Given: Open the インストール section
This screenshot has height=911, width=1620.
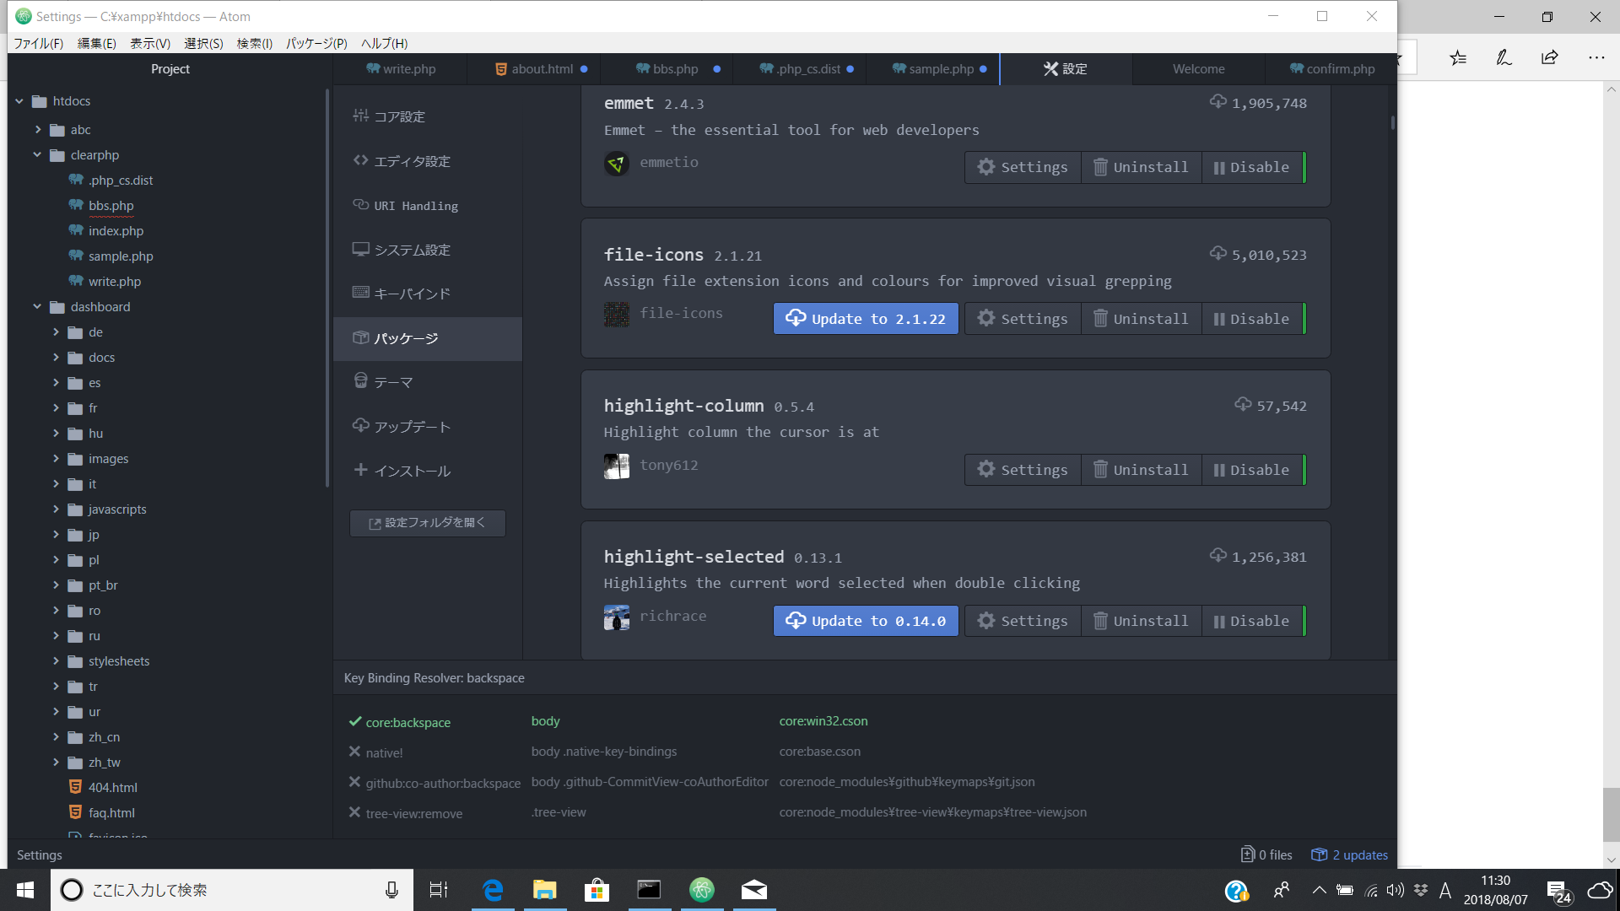Looking at the screenshot, I should (x=412, y=470).
